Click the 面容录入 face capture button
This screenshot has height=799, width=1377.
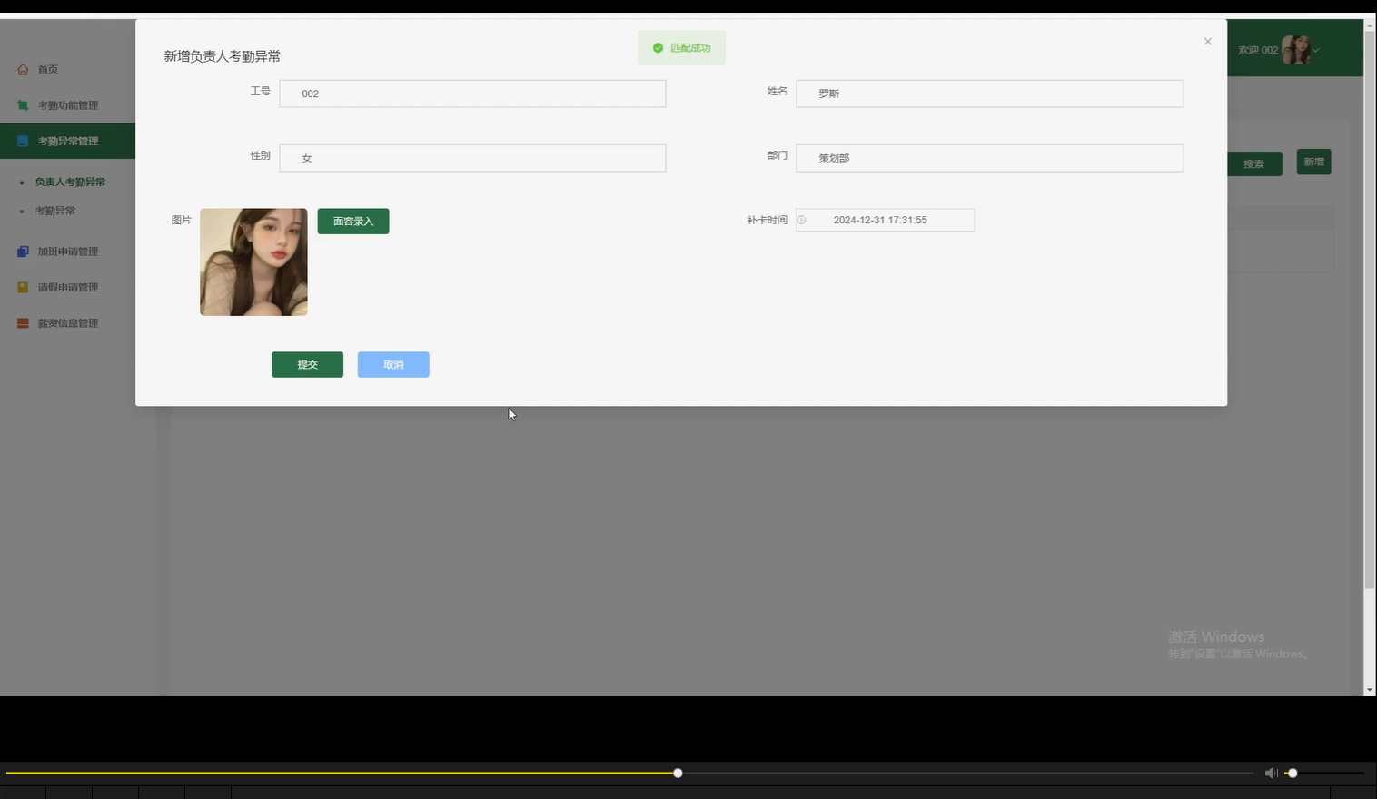353,221
